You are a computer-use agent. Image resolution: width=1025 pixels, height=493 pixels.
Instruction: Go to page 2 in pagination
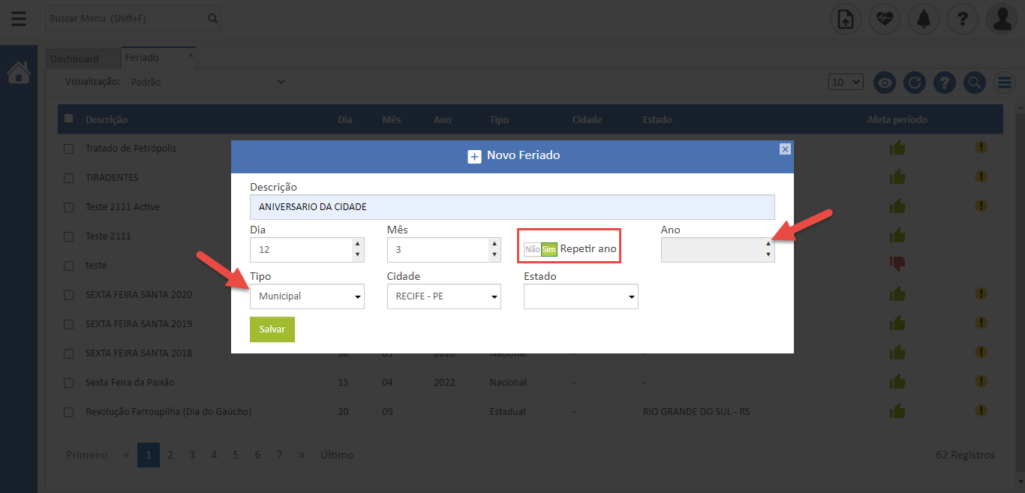(170, 455)
